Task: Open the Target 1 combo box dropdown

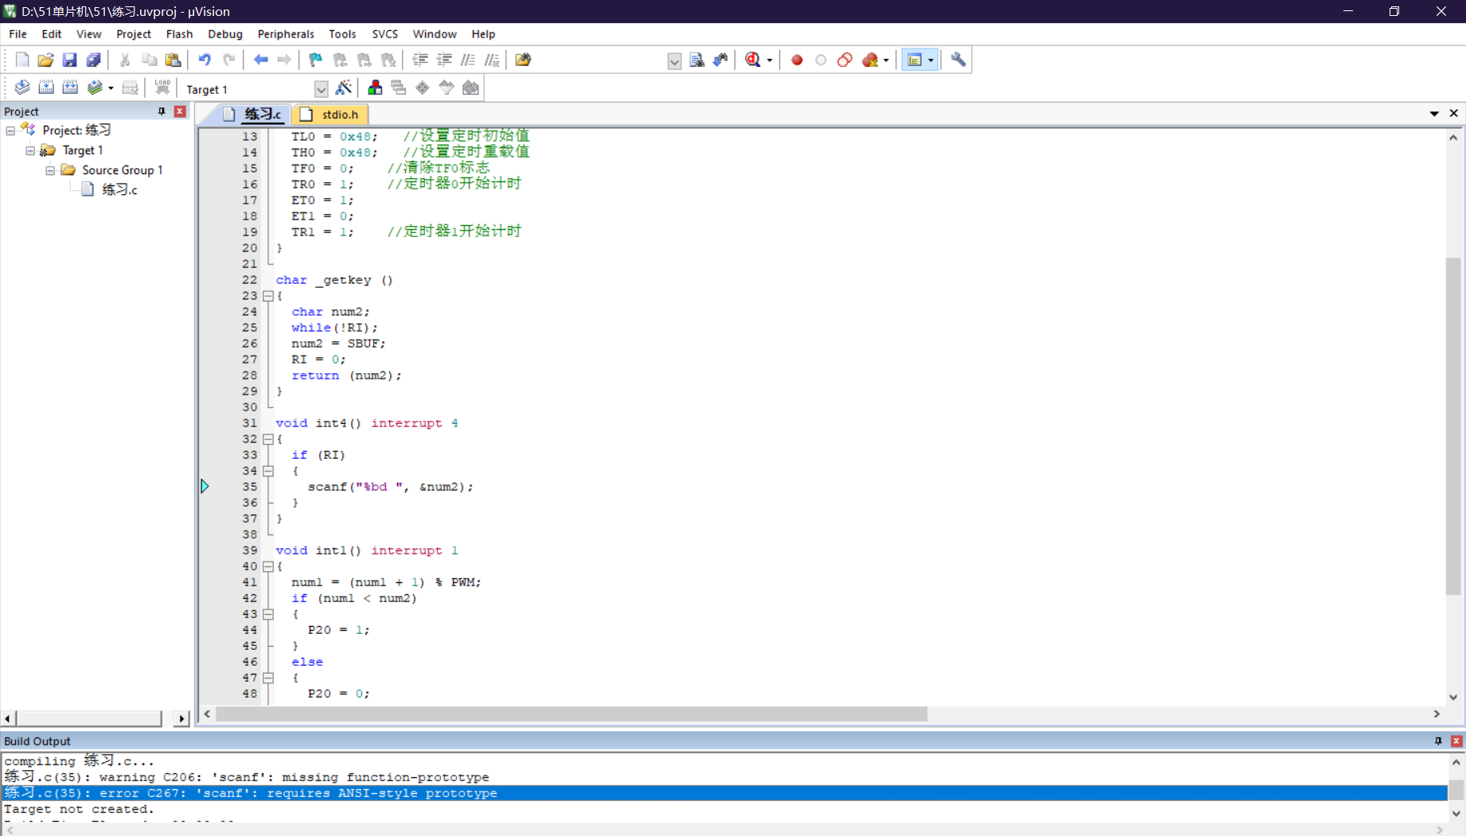Action: [321, 89]
